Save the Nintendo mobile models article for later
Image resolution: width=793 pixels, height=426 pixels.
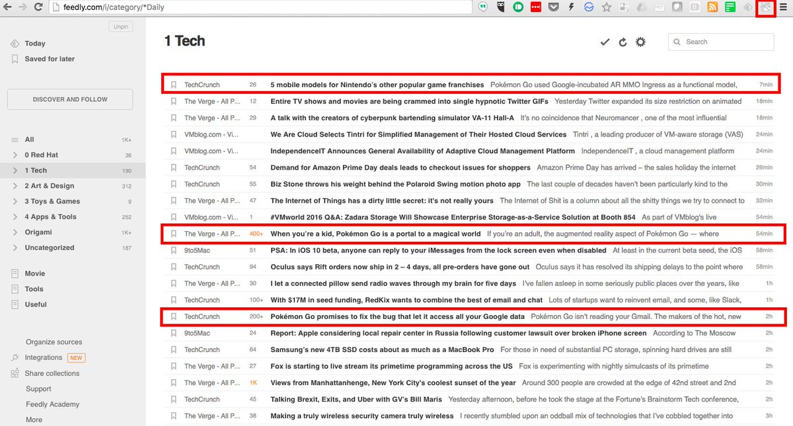tap(174, 85)
